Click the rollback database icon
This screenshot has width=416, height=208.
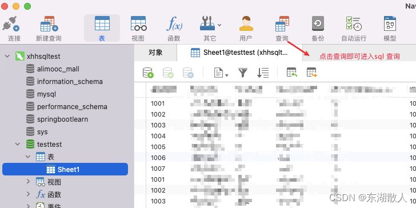point(188,73)
